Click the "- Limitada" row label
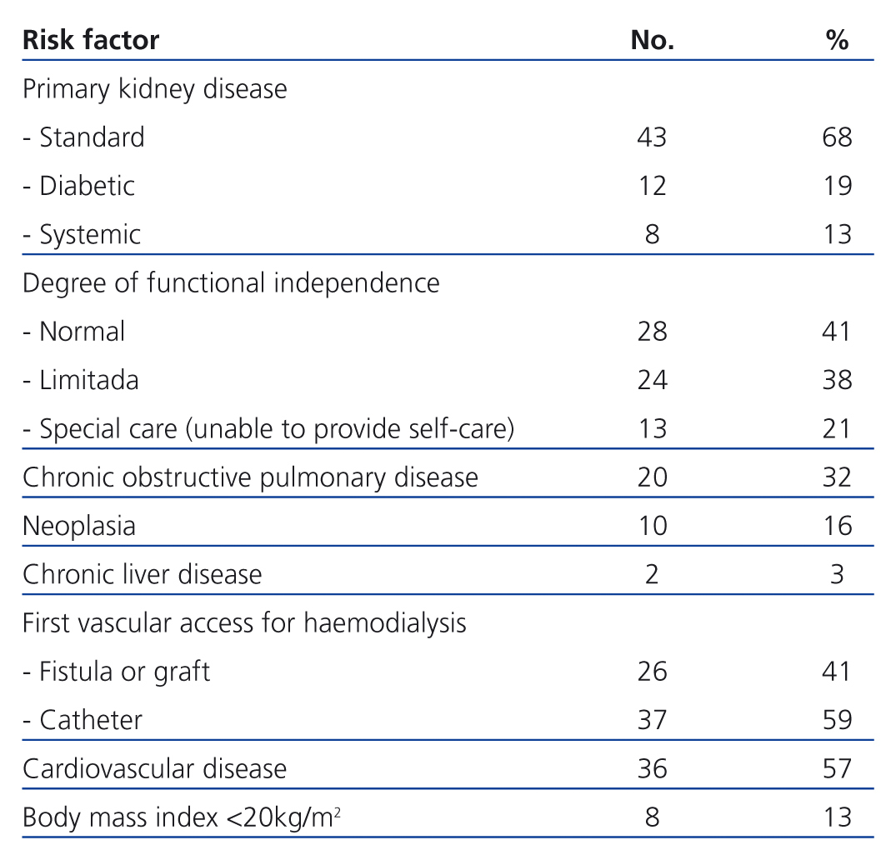Image resolution: width=886 pixels, height=850 pixels. pyautogui.click(x=80, y=380)
